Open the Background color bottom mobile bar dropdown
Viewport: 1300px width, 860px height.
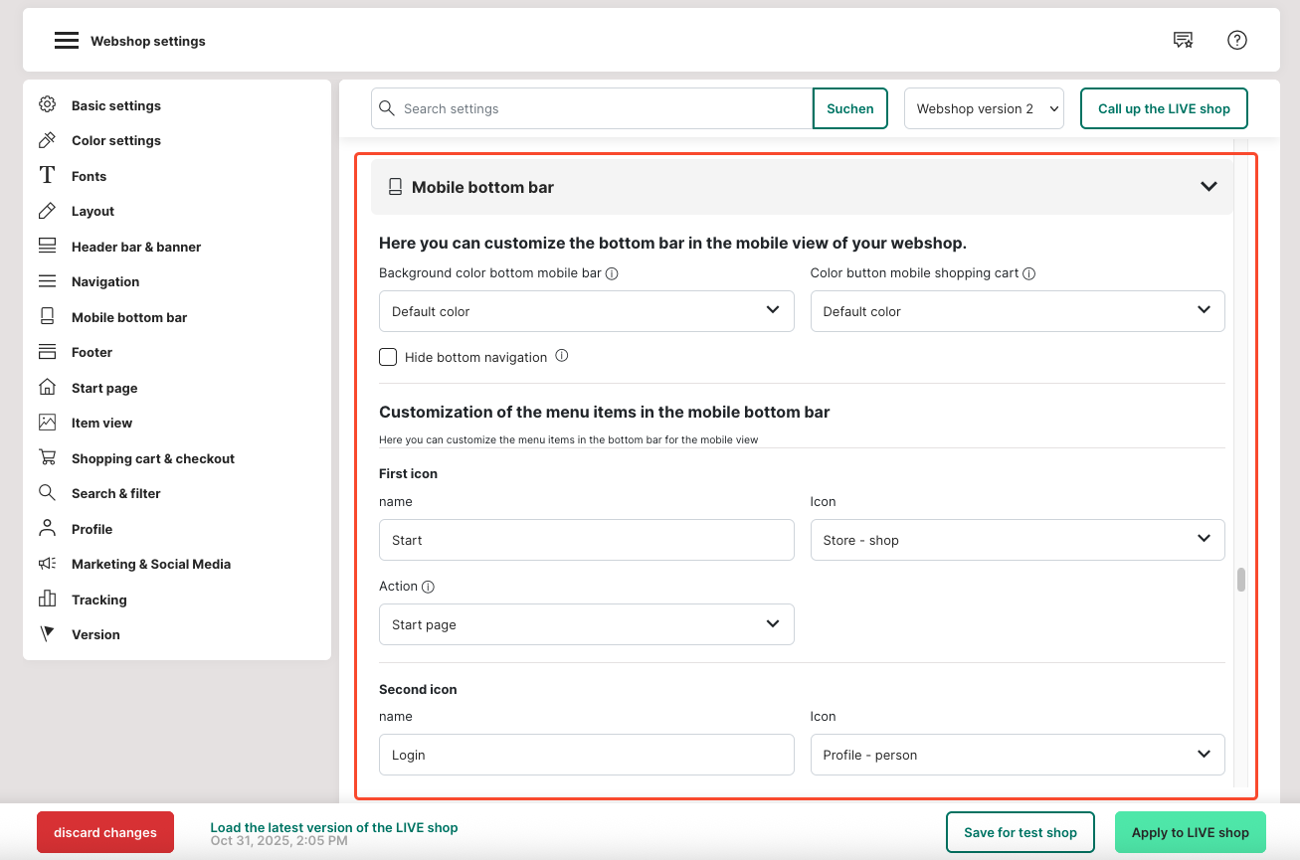pyautogui.click(x=586, y=311)
